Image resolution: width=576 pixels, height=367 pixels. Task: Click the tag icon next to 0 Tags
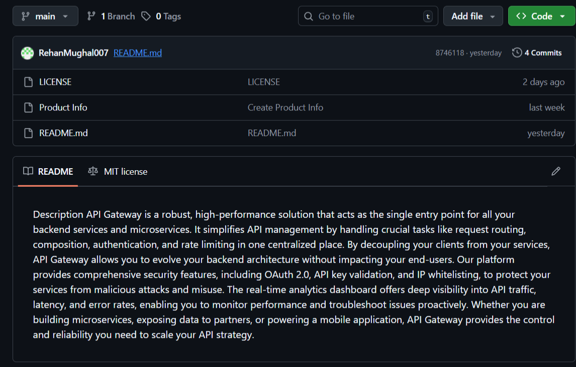tap(146, 16)
